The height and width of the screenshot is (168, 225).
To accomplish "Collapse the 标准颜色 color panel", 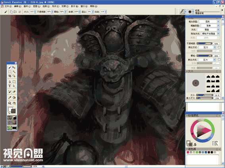I will [187, 115].
